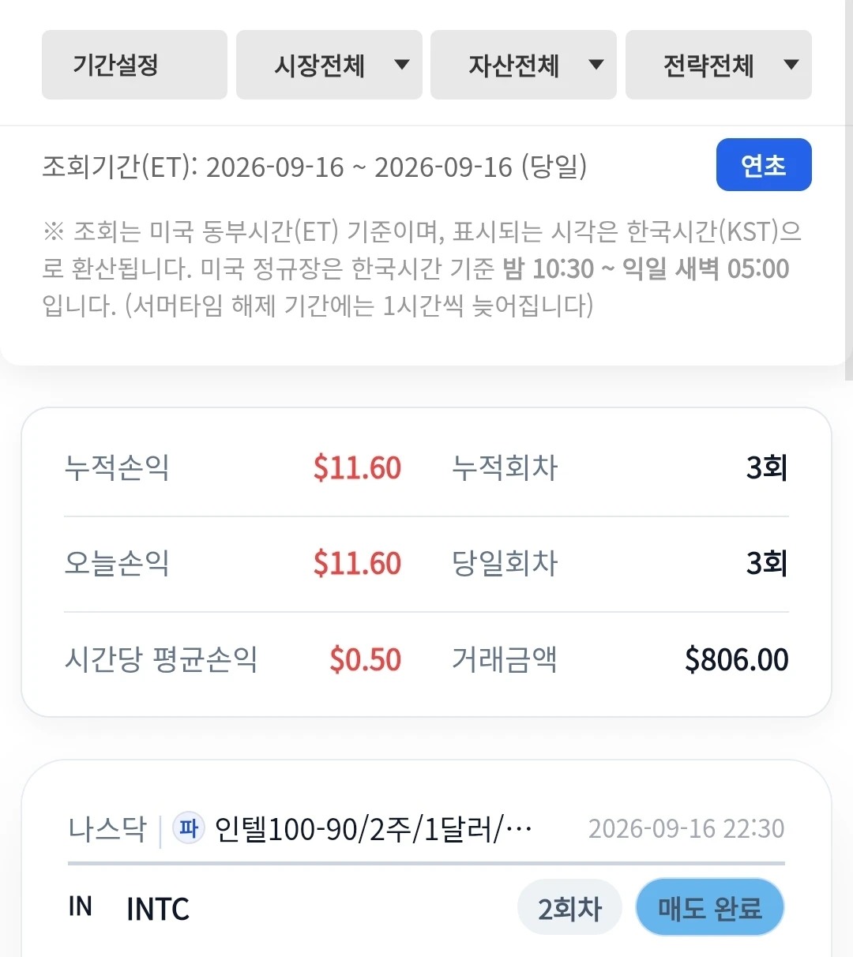Image resolution: width=853 pixels, height=957 pixels.
Task: Click the 오늘손익 $11.60 value
Action: coord(357,564)
